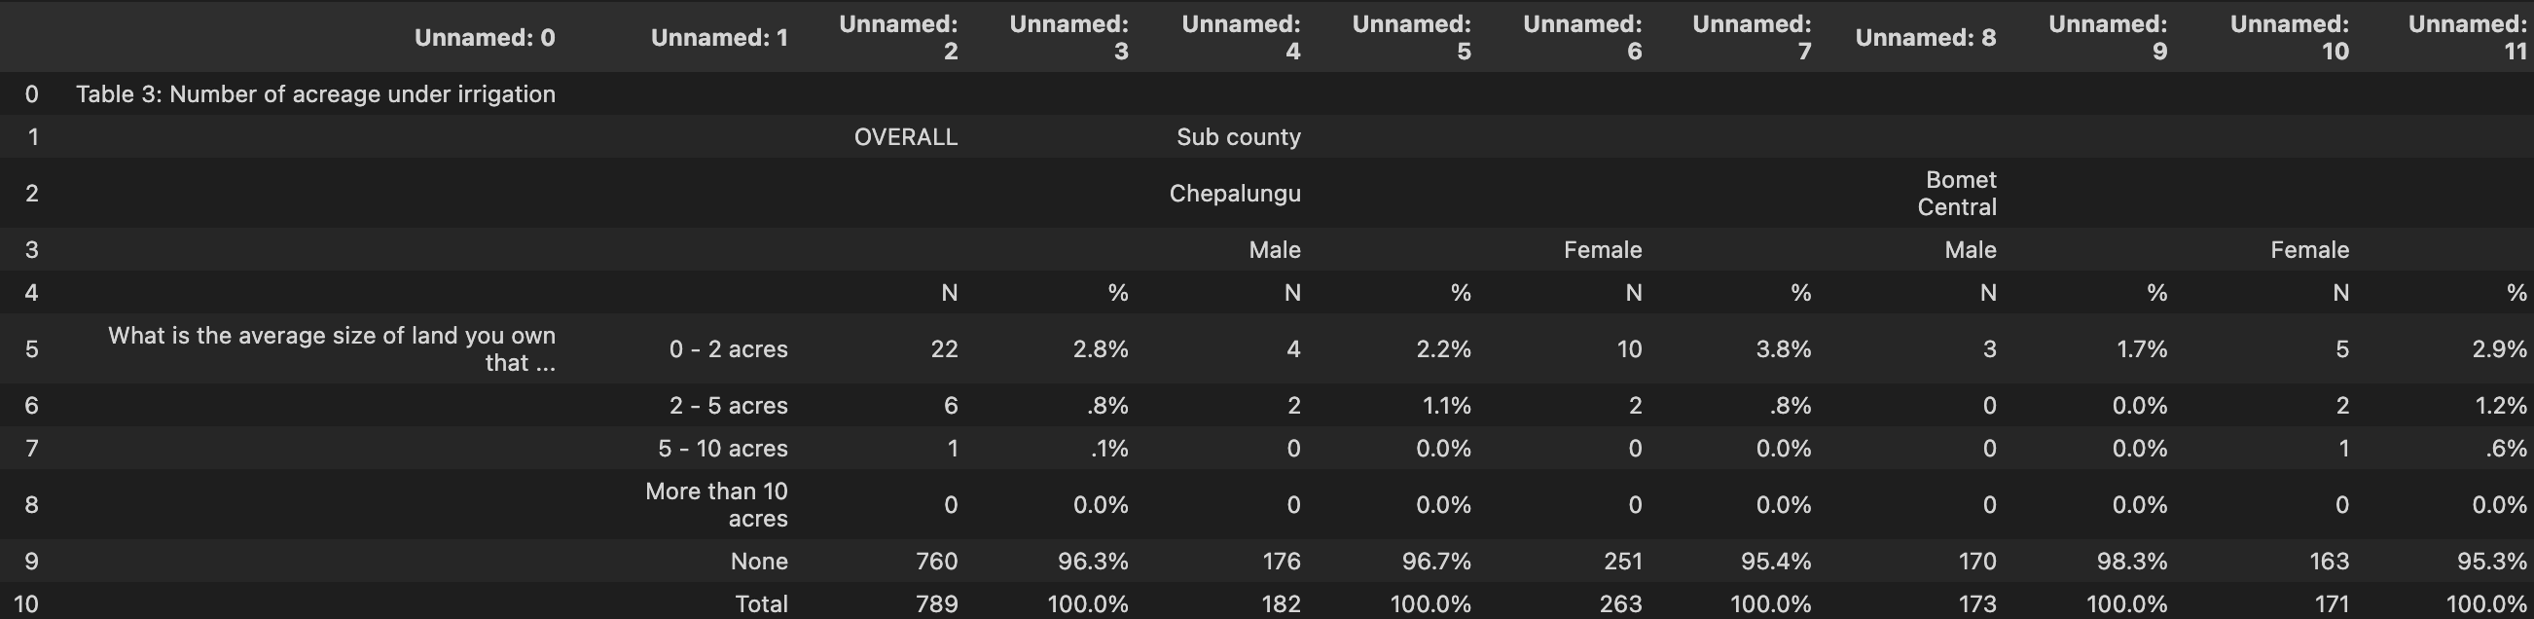Select the "None" category cell
This screenshot has height=619, width=2534.
point(758,561)
